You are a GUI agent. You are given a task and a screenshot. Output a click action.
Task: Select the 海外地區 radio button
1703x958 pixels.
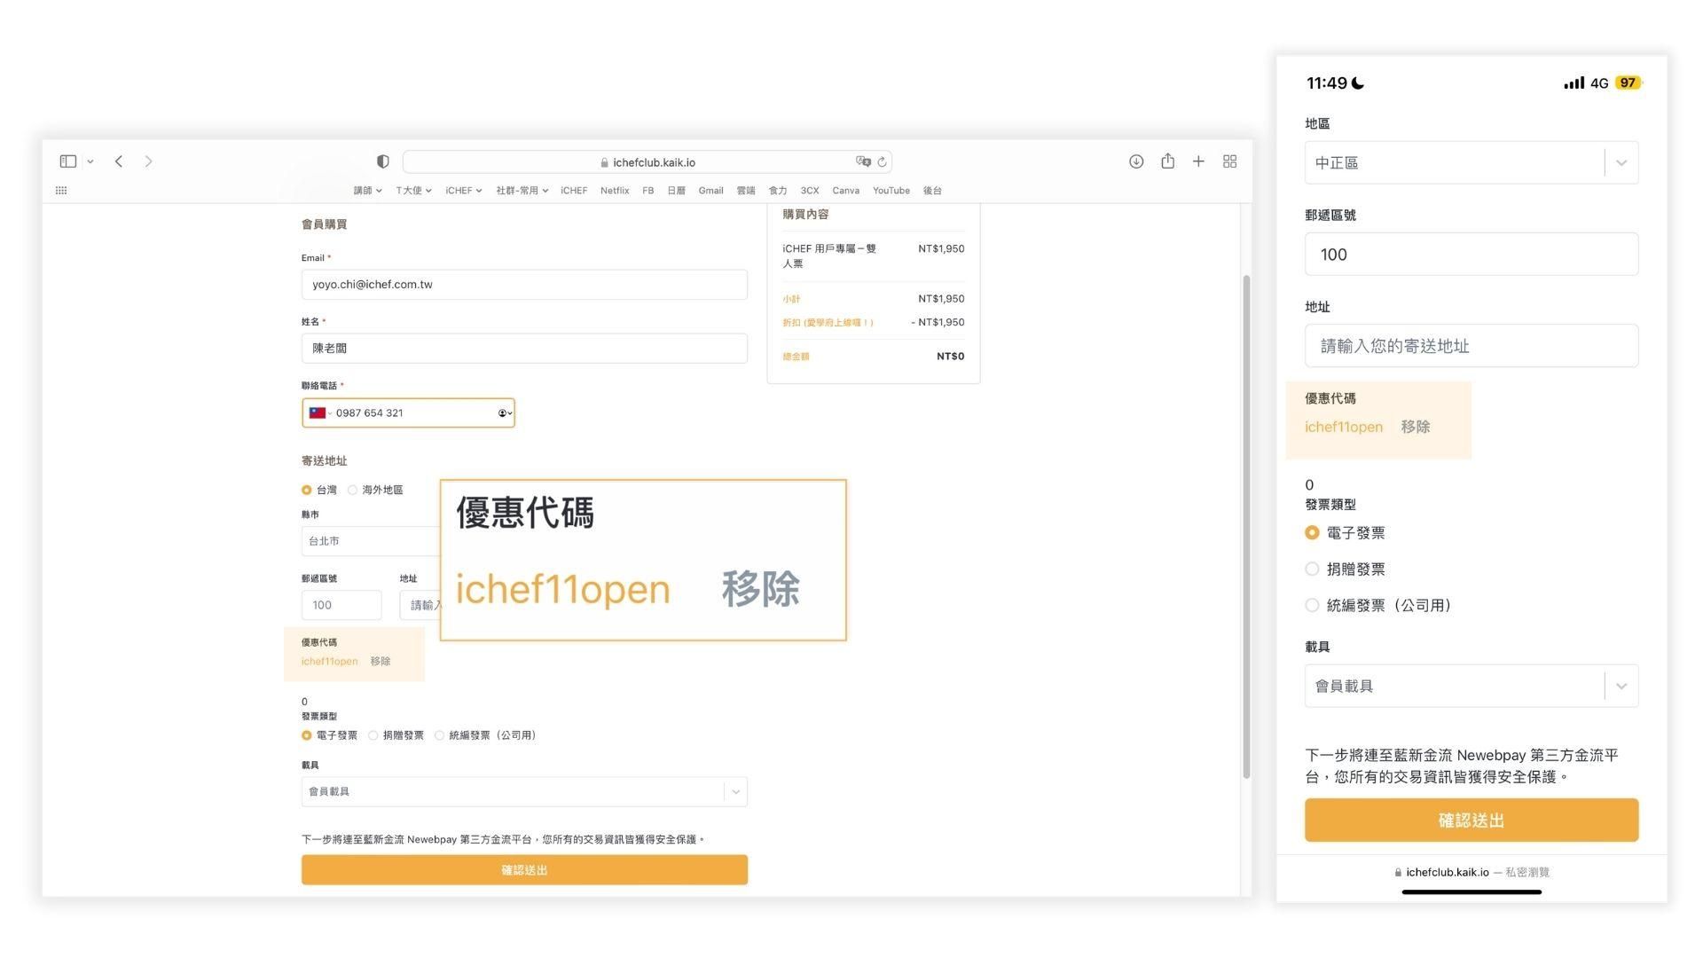click(x=353, y=490)
